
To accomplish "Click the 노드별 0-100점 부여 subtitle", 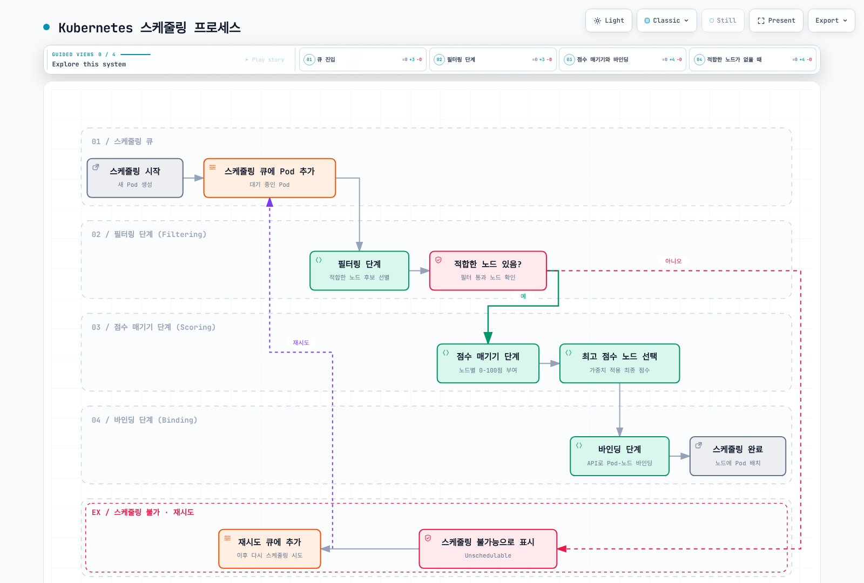I will pyautogui.click(x=488, y=370).
